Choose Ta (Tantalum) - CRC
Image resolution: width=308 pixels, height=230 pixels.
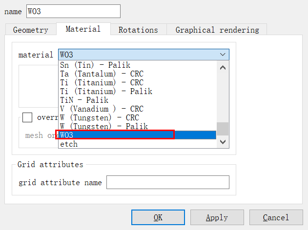click(x=138, y=74)
